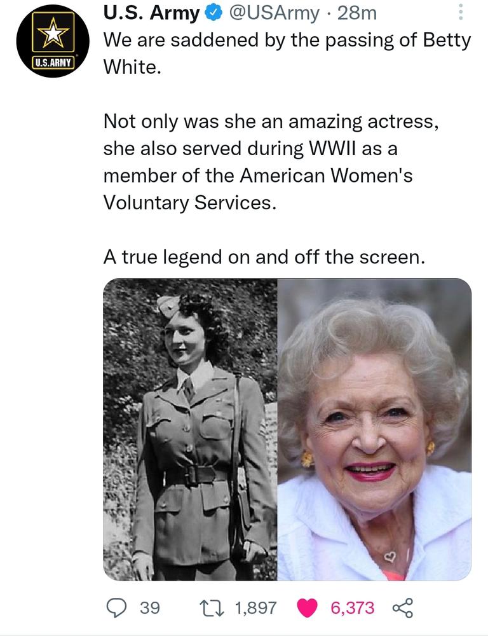Viewport: 488px width, 636px height.
Task: Click the retweet count 1,897
Action: point(255,608)
